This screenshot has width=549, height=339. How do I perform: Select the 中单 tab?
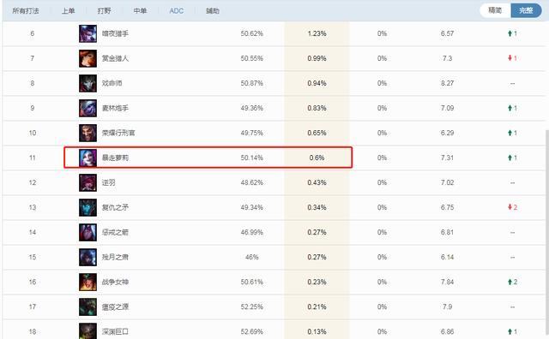(140, 11)
